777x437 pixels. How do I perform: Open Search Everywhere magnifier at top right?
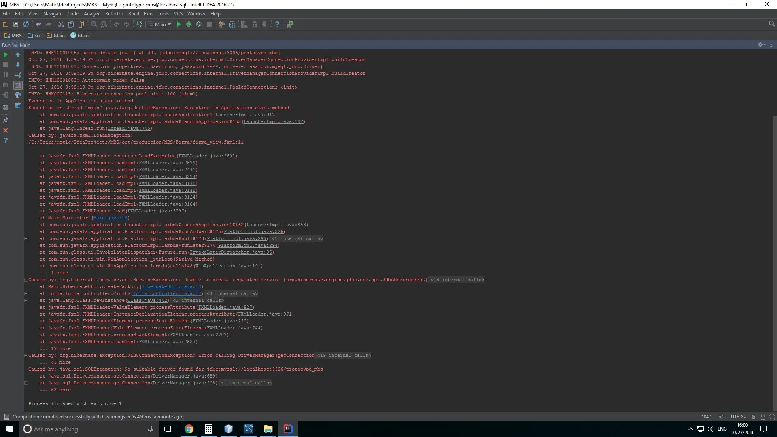point(772,24)
